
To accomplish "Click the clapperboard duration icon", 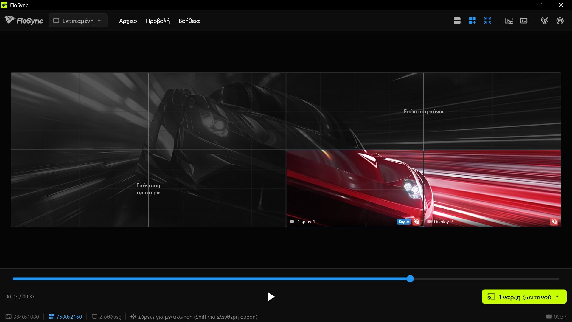I will coord(549,317).
